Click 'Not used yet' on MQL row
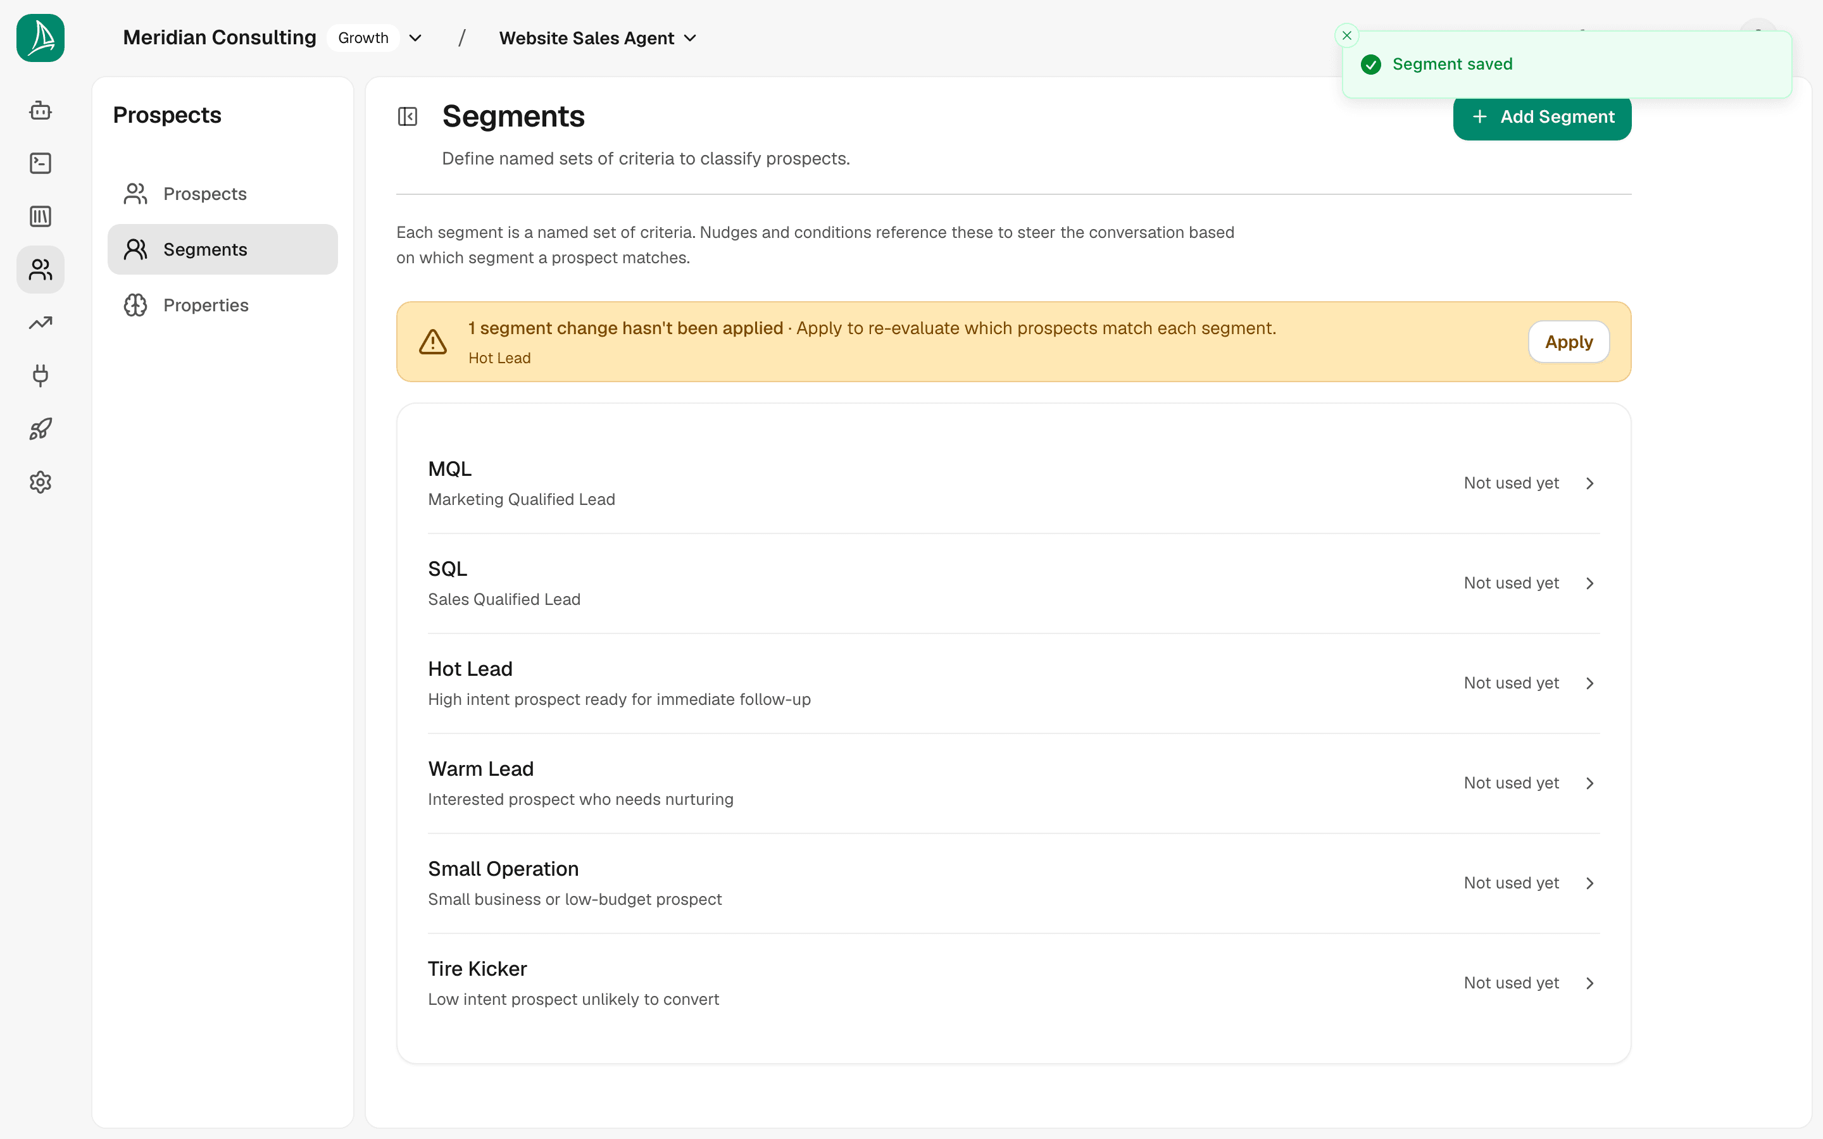This screenshot has width=1823, height=1139. (x=1511, y=483)
